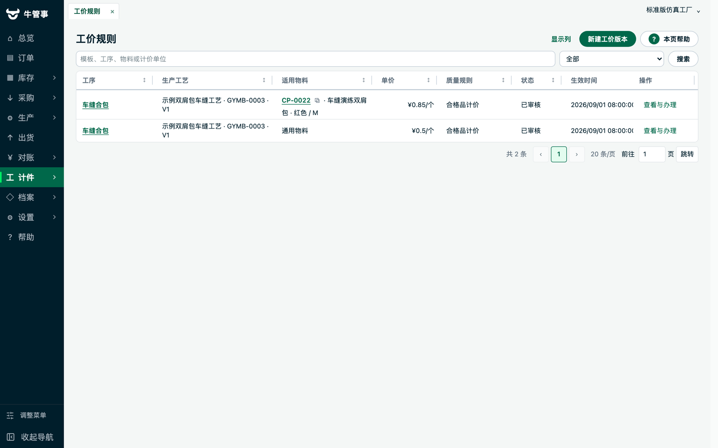Image resolution: width=718 pixels, height=448 pixels.
Task: Open the 全部 status filter dropdown
Action: tap(612, 59)
